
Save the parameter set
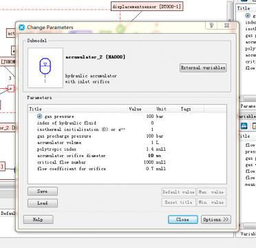pyautogui.click(x=43, y=192)
